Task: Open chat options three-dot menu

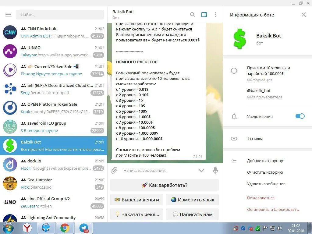Action: click(x=216, y=15)
